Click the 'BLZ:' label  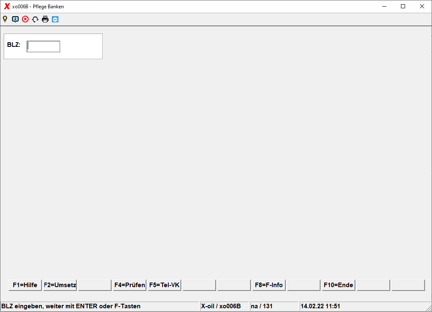[14, 45]
